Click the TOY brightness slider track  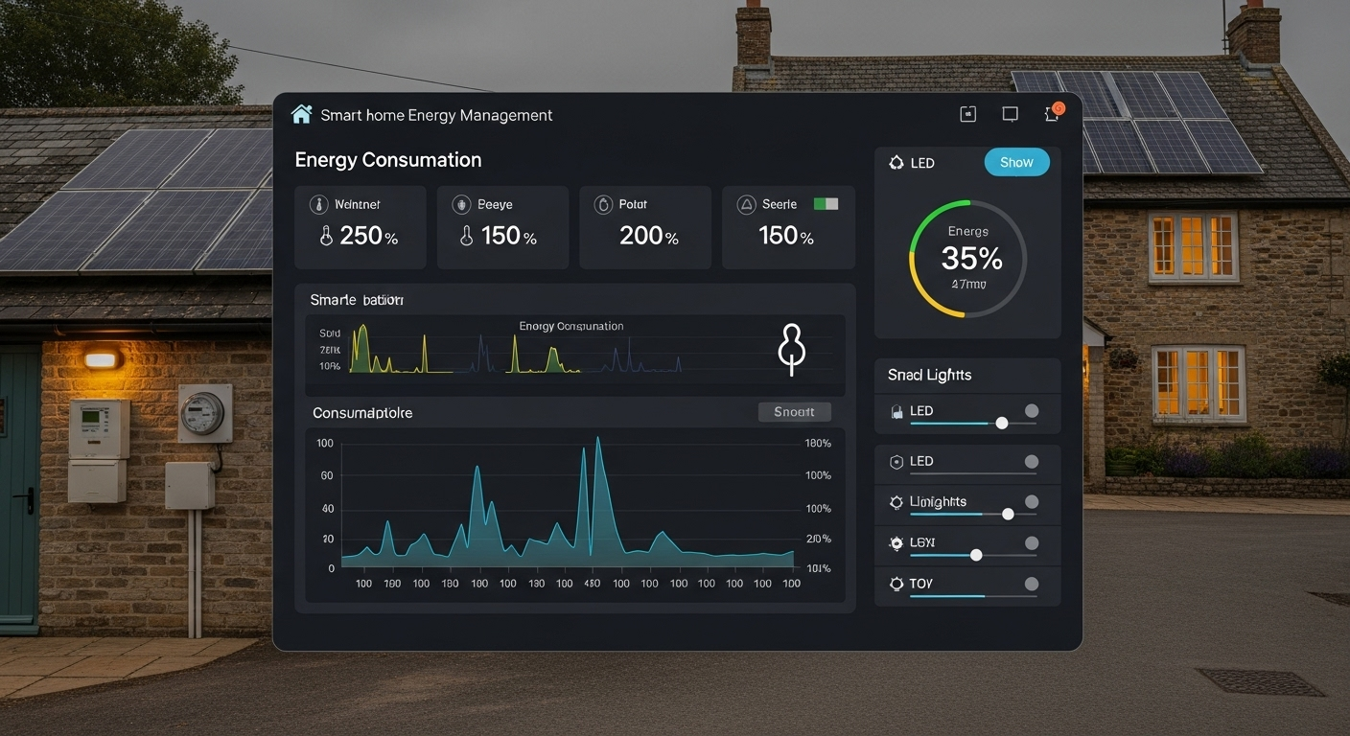pos(973,596)
